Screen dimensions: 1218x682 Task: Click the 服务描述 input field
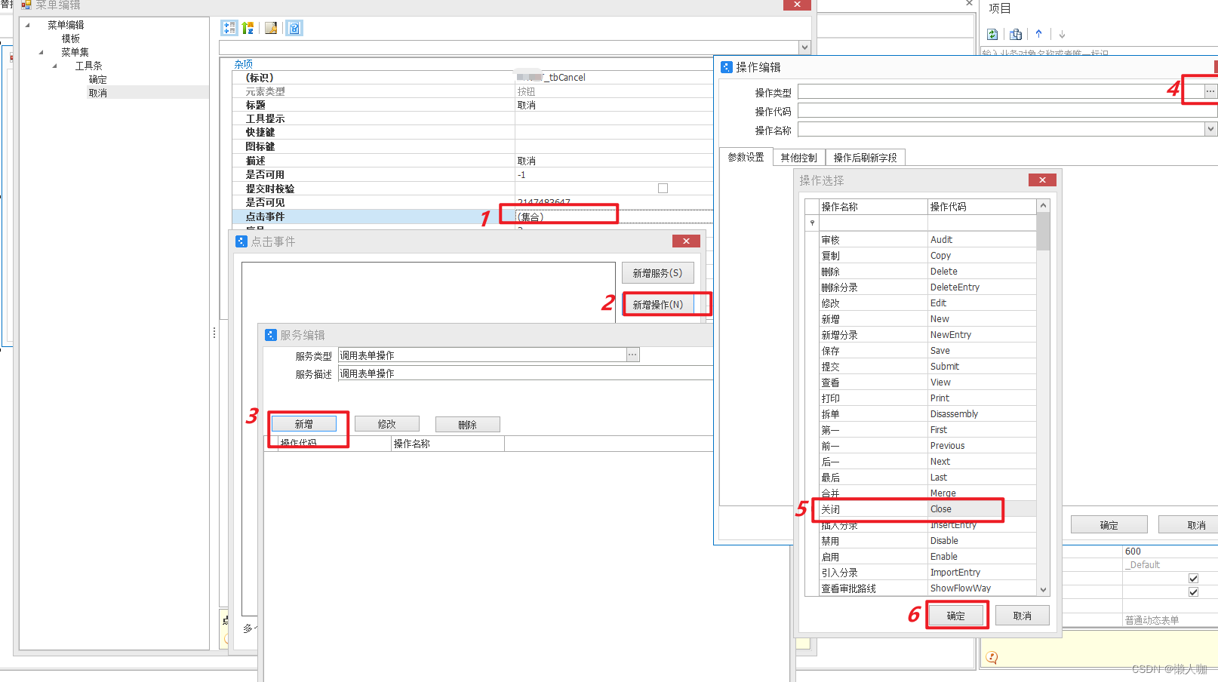point(525,373)
